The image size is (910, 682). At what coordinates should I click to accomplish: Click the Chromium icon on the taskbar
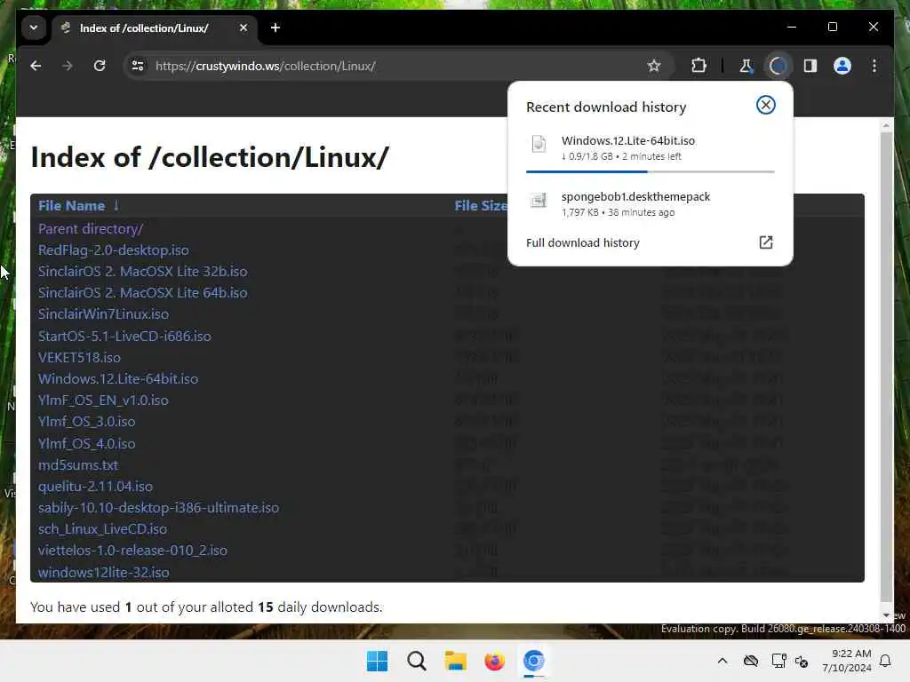pyautogui.click(x=533, y=661)
